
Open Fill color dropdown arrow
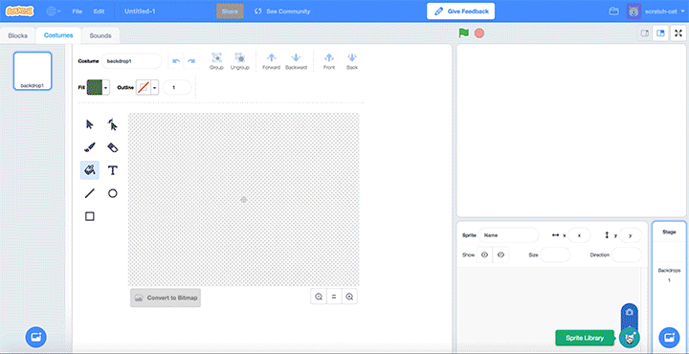point(106,87)
